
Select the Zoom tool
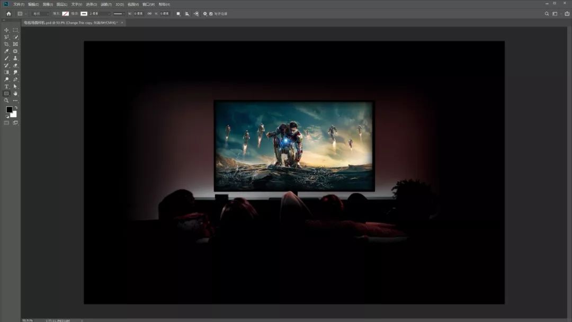(6, 100)
